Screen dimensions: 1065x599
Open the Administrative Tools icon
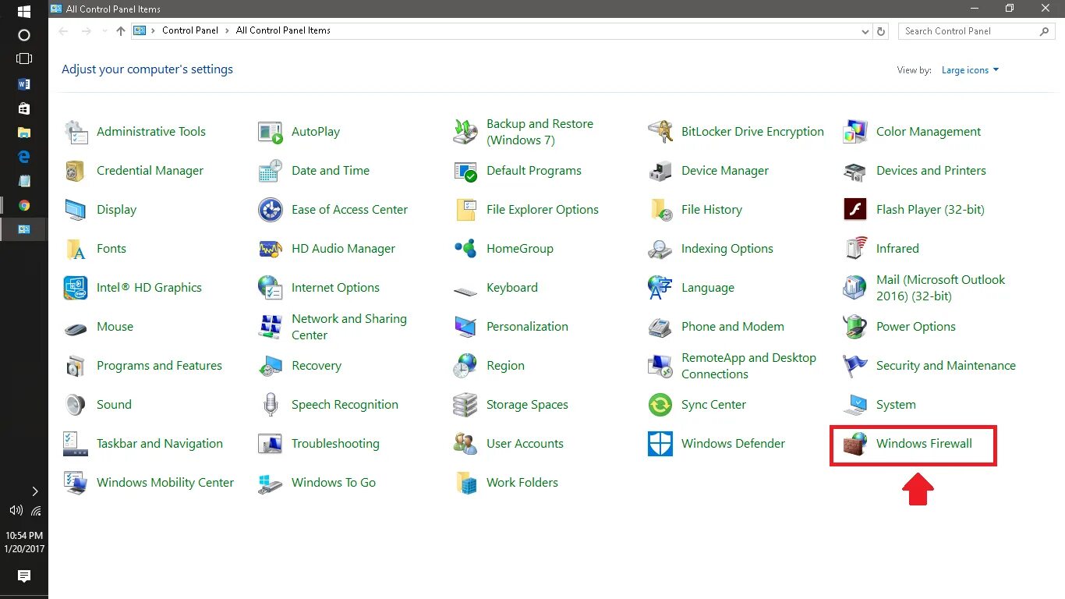pyautogui.click(x=76, y=132)
